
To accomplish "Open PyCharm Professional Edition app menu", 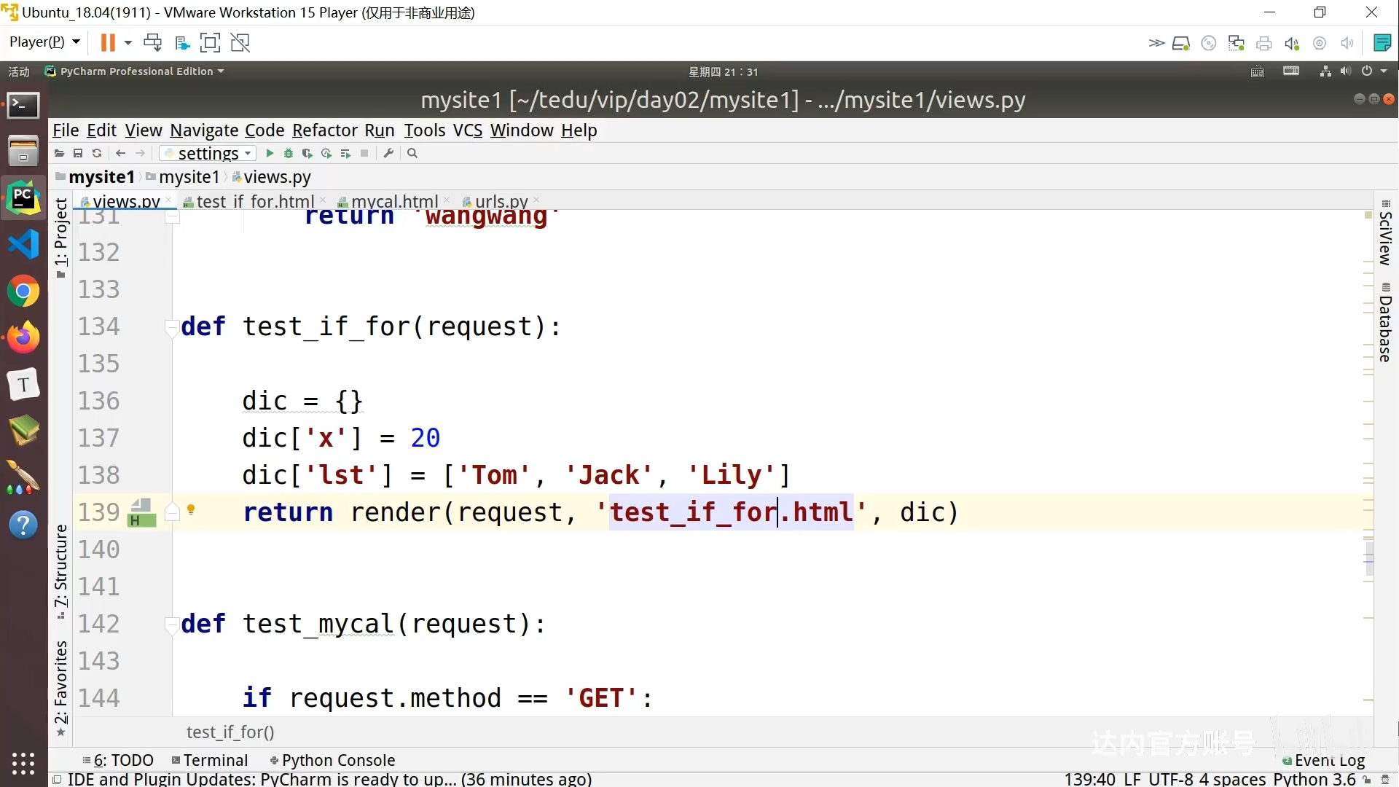I will [136, 71].
